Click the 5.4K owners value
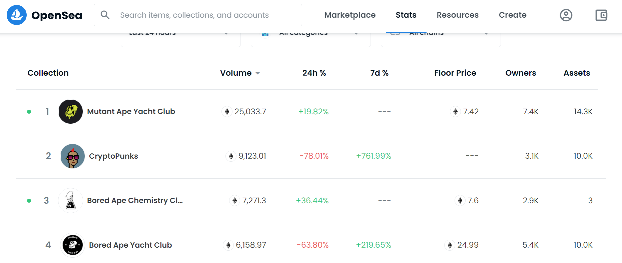The height and width of the screenshot is (263, 622). (x=530, y=245)
